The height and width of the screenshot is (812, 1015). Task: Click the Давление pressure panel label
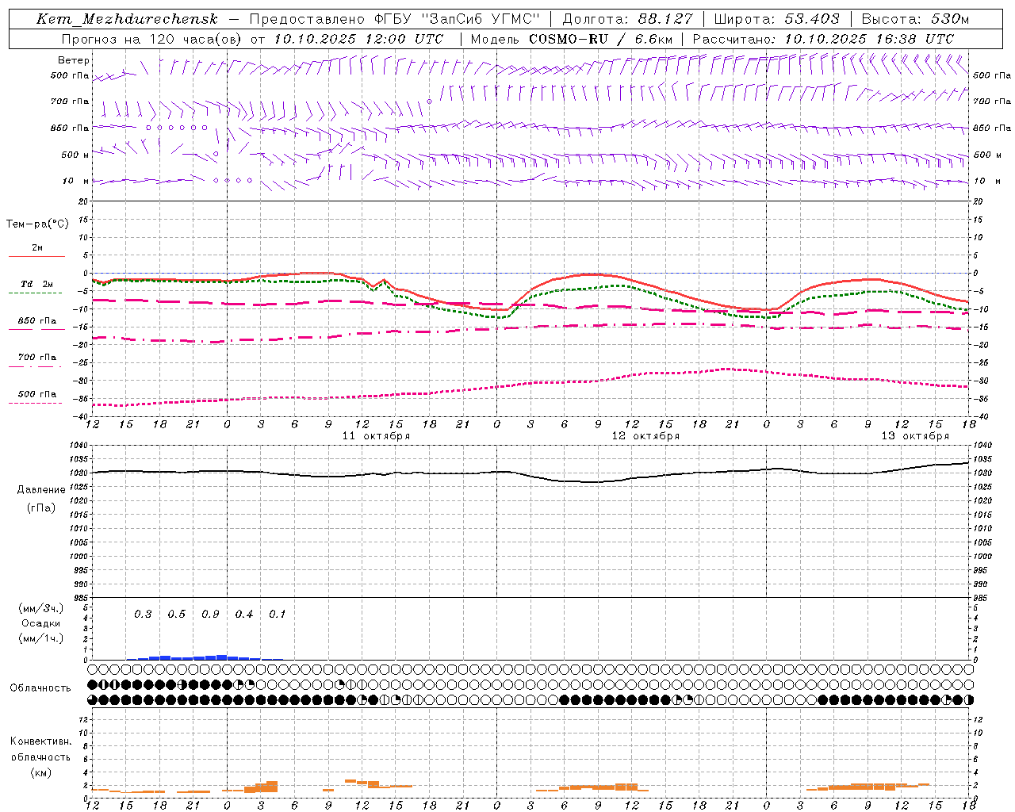pos(41,489)
